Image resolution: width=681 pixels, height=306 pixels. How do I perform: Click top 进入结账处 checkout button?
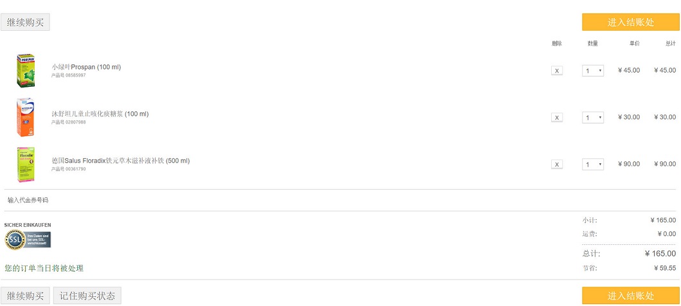[x=631, y=22]
